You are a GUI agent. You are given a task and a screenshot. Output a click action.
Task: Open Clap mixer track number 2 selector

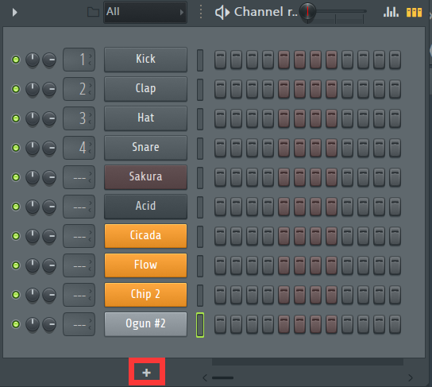79,89
